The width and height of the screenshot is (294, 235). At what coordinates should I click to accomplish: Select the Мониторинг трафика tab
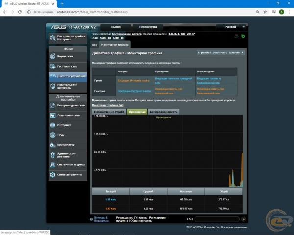115,45
